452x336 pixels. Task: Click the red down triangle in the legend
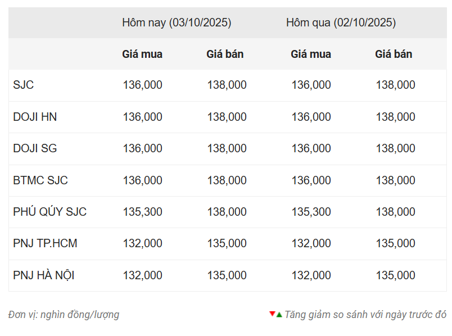pyautogui.click(x=272, y=314)
